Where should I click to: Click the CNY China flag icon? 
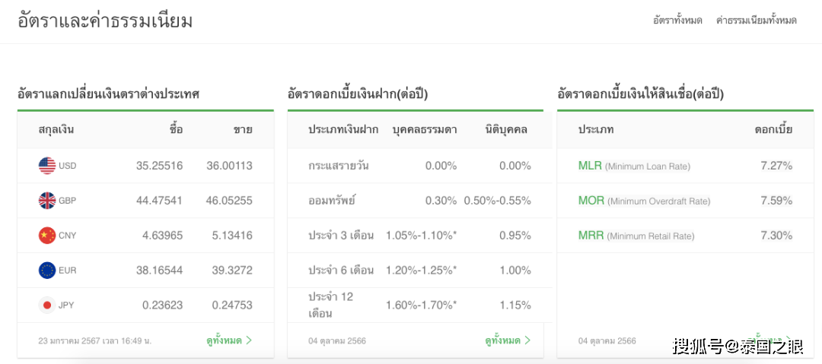click(47, 236)
